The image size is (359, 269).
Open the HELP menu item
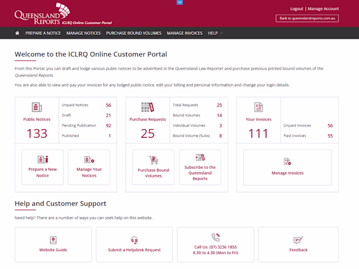click(x=213, y=33)
